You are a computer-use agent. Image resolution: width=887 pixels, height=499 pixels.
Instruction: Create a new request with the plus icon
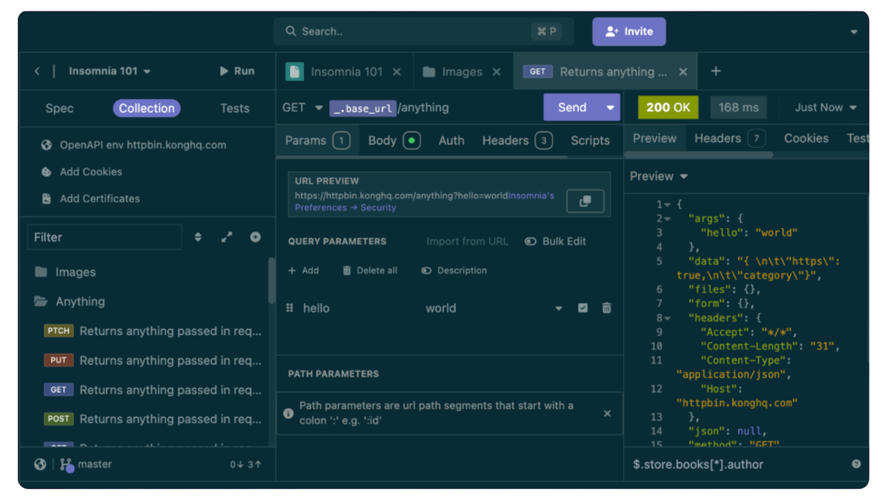point(255,236)
